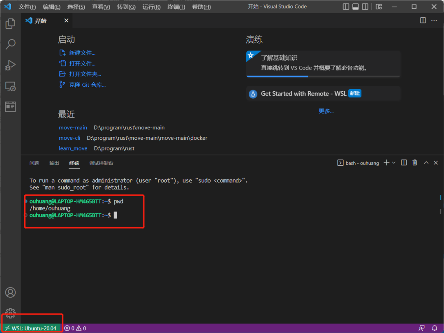The width and height of the screenshot is (444, 333).
Task: Kill terminal with trash icon
Action: (x=414, y=162)
